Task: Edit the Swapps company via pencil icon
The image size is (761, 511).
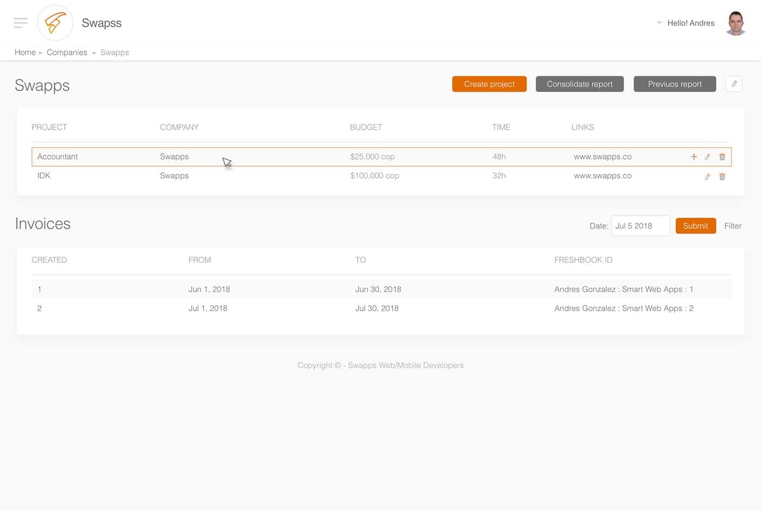Action: point(734,84)
